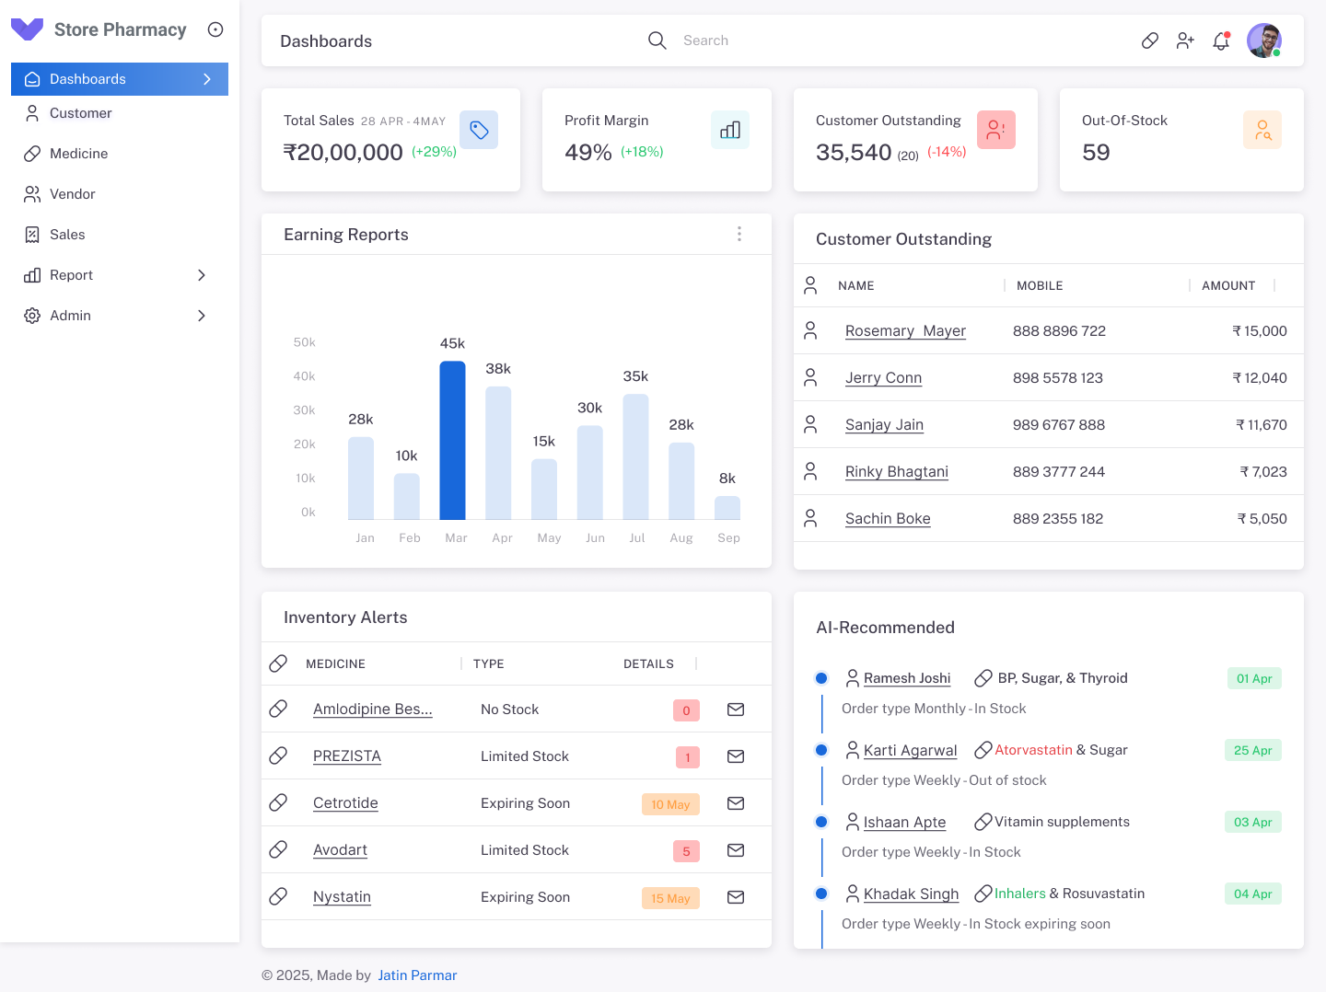Click the Total Sales tag icon
The width and height of the screenshot is (1326, 992).
click(x=479, y=130)
